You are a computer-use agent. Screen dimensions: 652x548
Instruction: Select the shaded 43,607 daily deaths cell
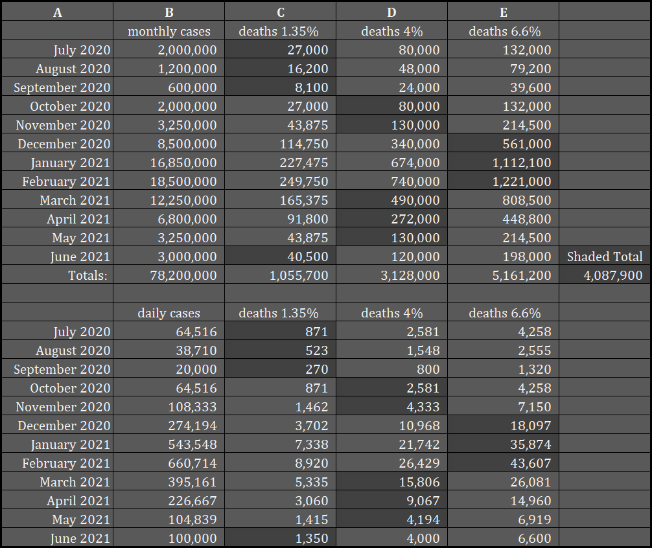(503, 463)
